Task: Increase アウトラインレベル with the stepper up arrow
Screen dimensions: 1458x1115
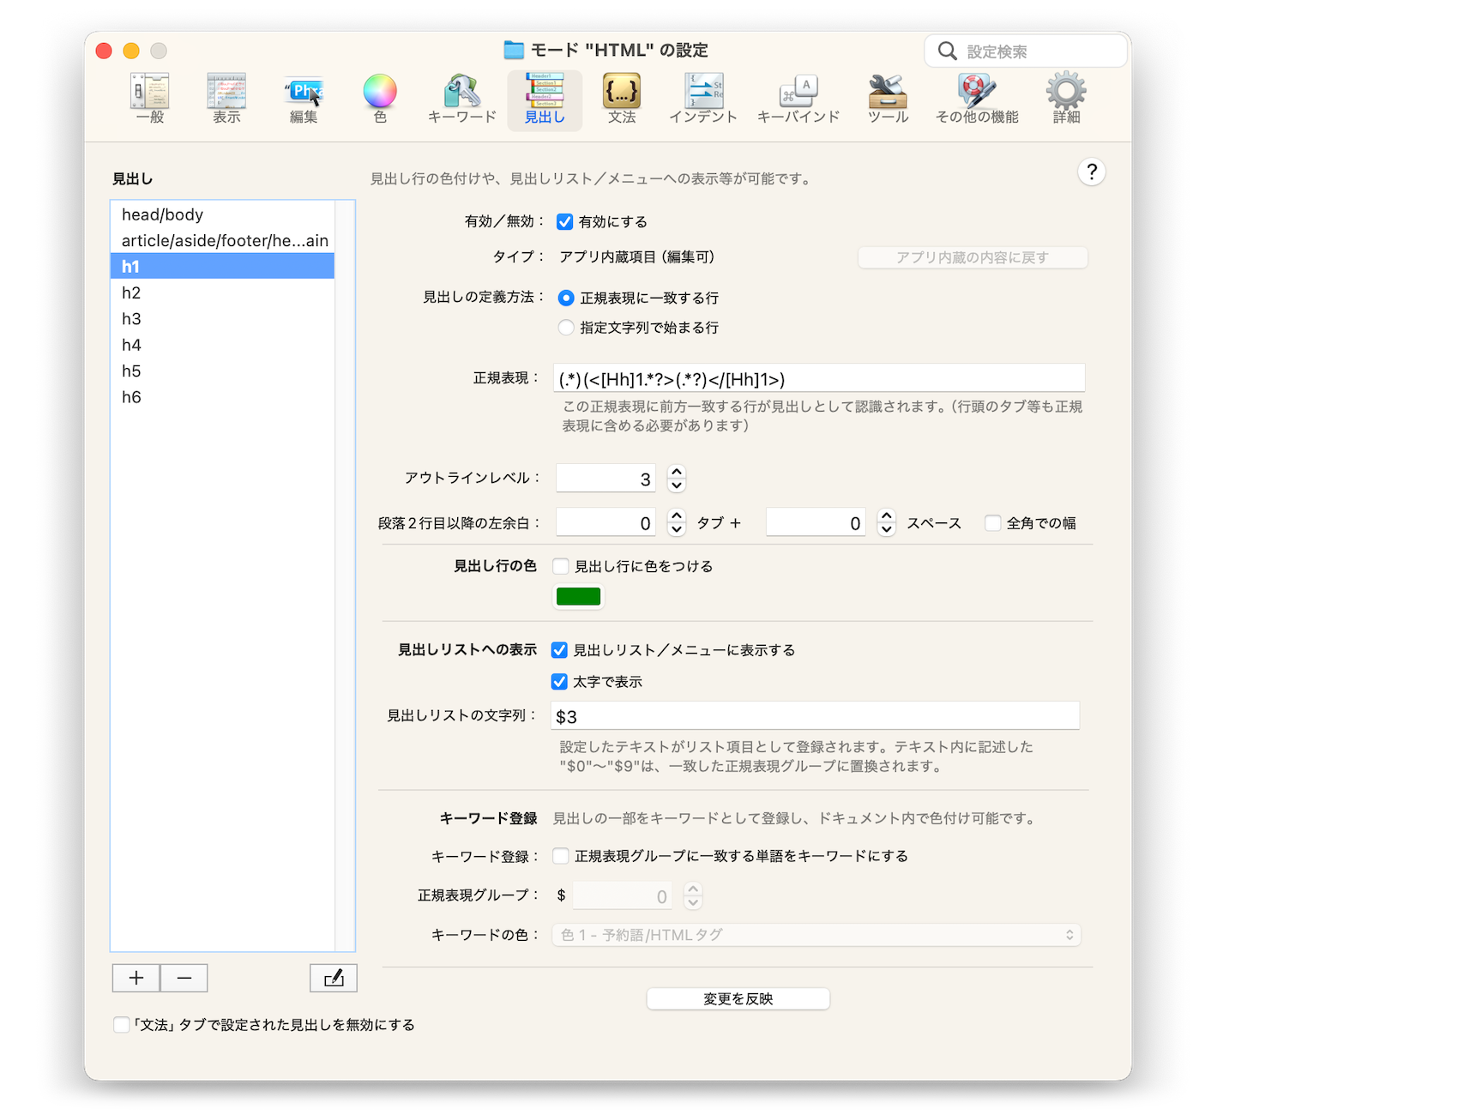Action: pos(677,472)
